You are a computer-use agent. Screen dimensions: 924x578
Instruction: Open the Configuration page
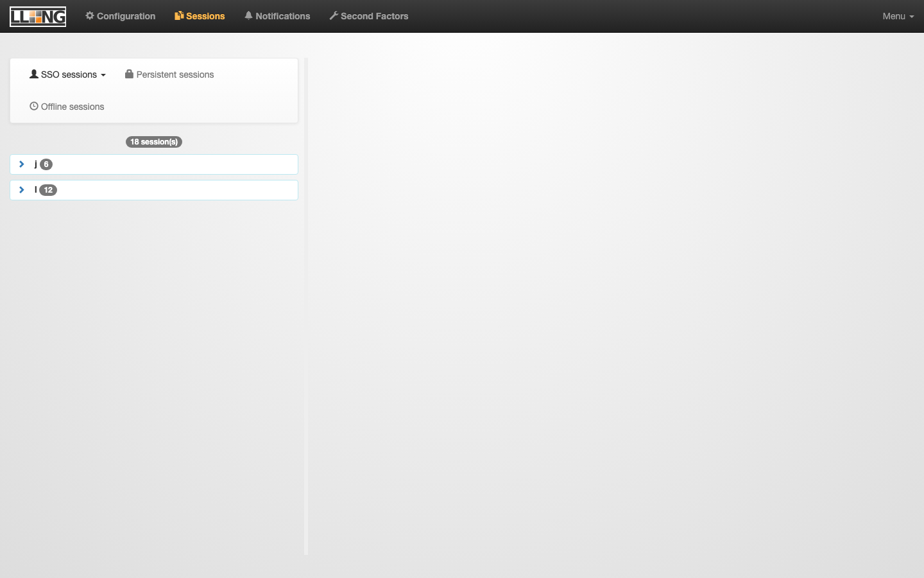coord(121,16)
